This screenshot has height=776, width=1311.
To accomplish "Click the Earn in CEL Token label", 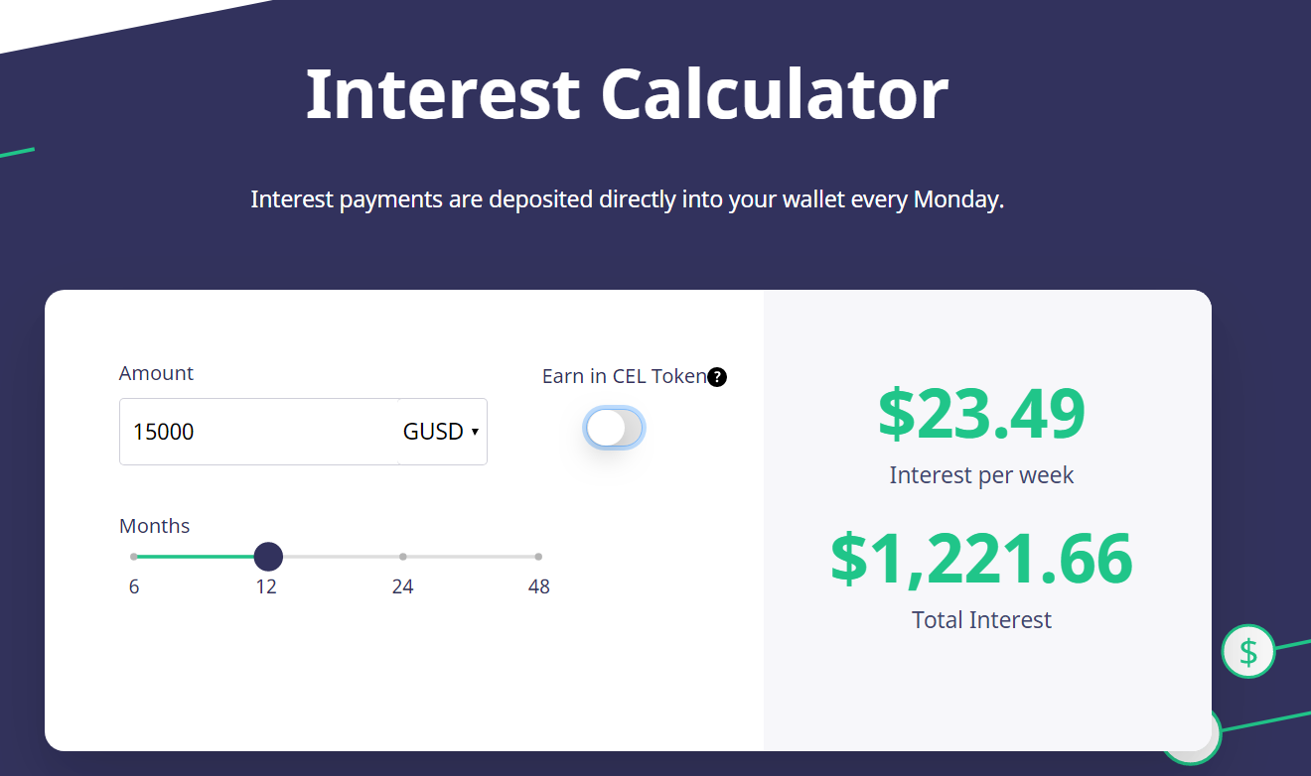I will (624, 376).
